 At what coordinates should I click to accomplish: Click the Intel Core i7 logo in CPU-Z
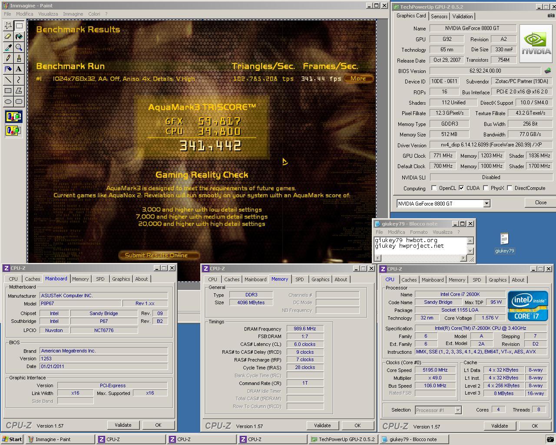point(528,306)
